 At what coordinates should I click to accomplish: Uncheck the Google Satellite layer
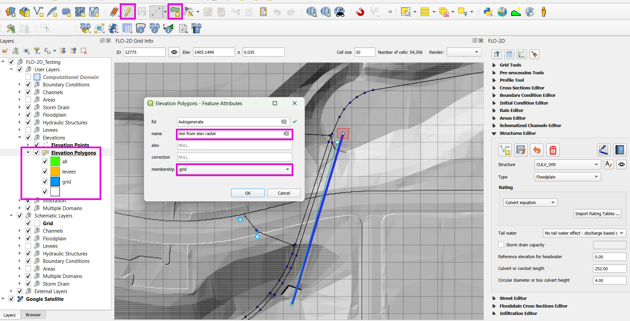coord(11,299)
